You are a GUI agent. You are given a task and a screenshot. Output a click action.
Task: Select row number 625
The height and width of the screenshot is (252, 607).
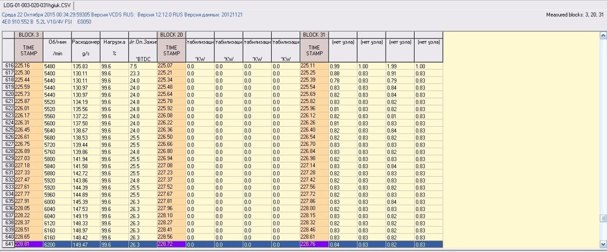(8, 130)
